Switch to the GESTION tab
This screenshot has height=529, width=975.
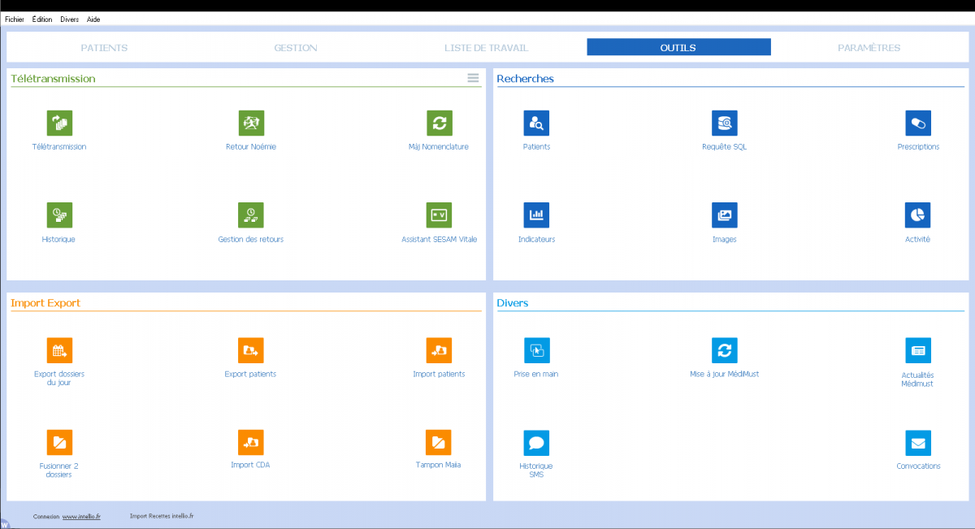[296, 48]
